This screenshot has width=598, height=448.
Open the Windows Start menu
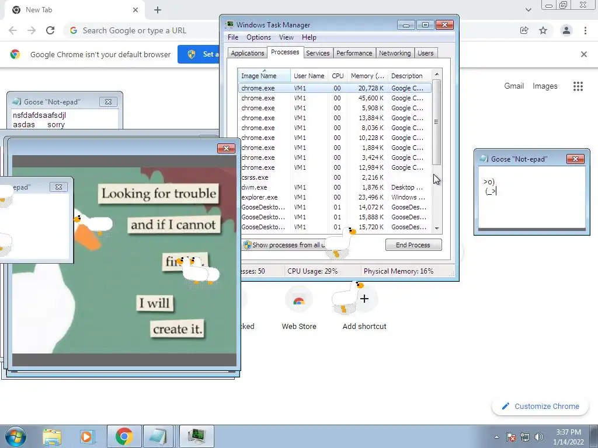16,436
